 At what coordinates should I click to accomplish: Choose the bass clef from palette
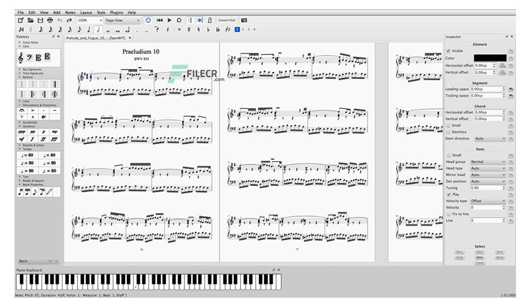tap(30, 58)
